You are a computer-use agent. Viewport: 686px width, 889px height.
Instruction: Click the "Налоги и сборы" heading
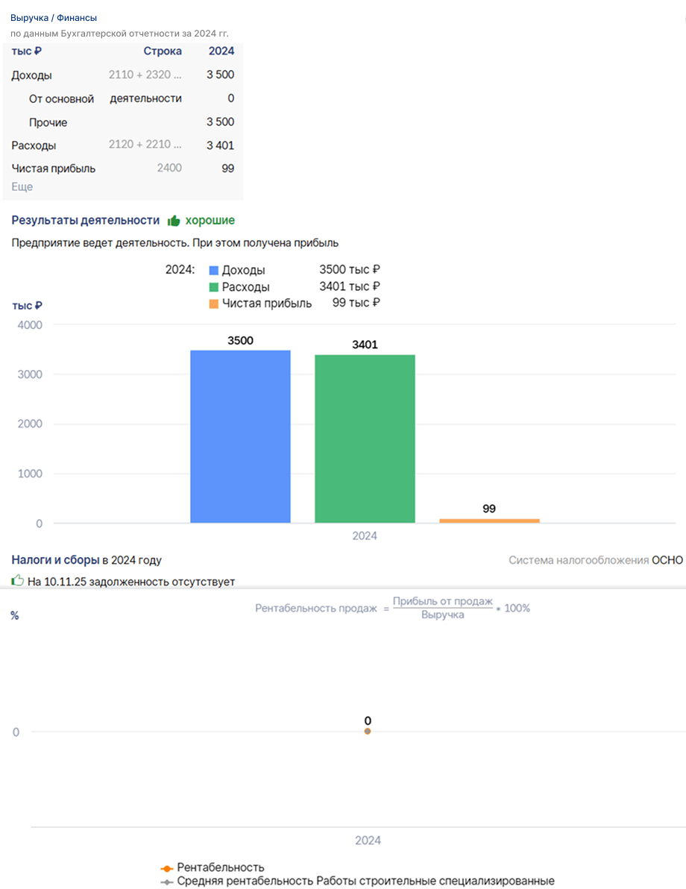56,560
